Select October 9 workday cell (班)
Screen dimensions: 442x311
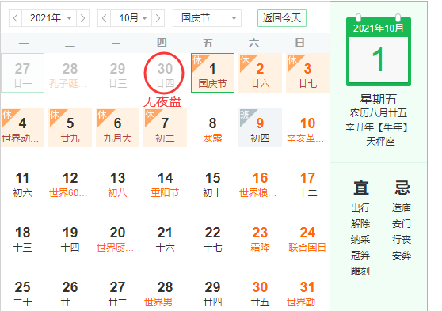pyautogui.click(x=260, y=127)
